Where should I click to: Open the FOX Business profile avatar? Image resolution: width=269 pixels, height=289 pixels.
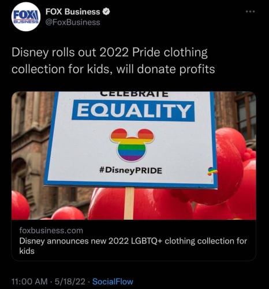(26, 17)
